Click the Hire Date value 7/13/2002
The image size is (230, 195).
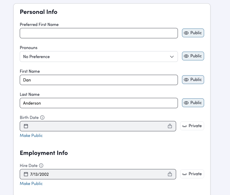40,174
